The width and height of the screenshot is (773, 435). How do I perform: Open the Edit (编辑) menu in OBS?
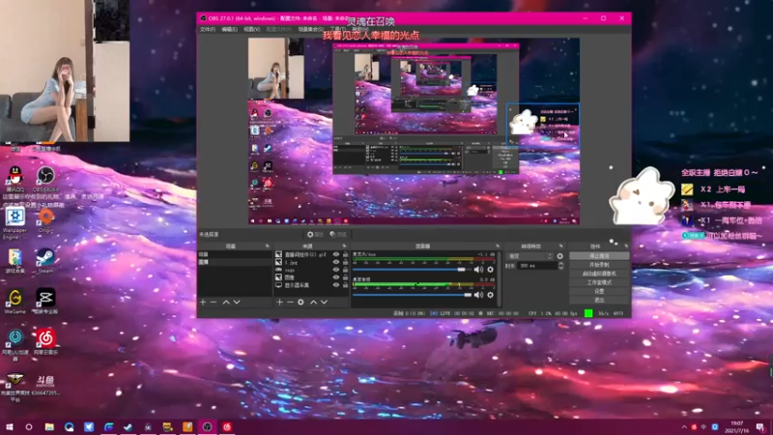[x=229, y=30]
